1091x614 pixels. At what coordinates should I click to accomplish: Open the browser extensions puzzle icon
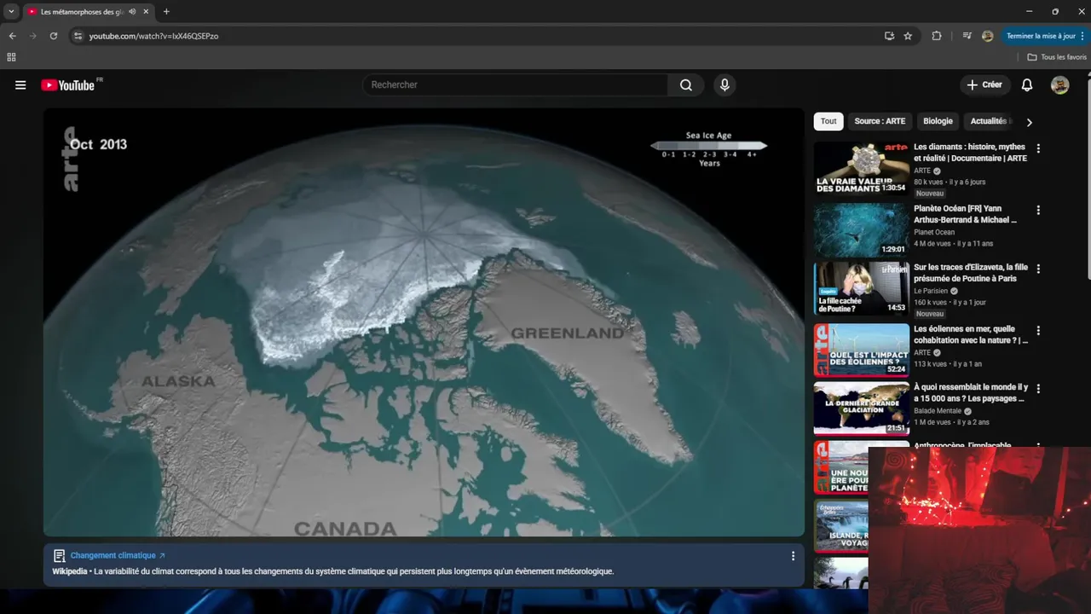937,36
